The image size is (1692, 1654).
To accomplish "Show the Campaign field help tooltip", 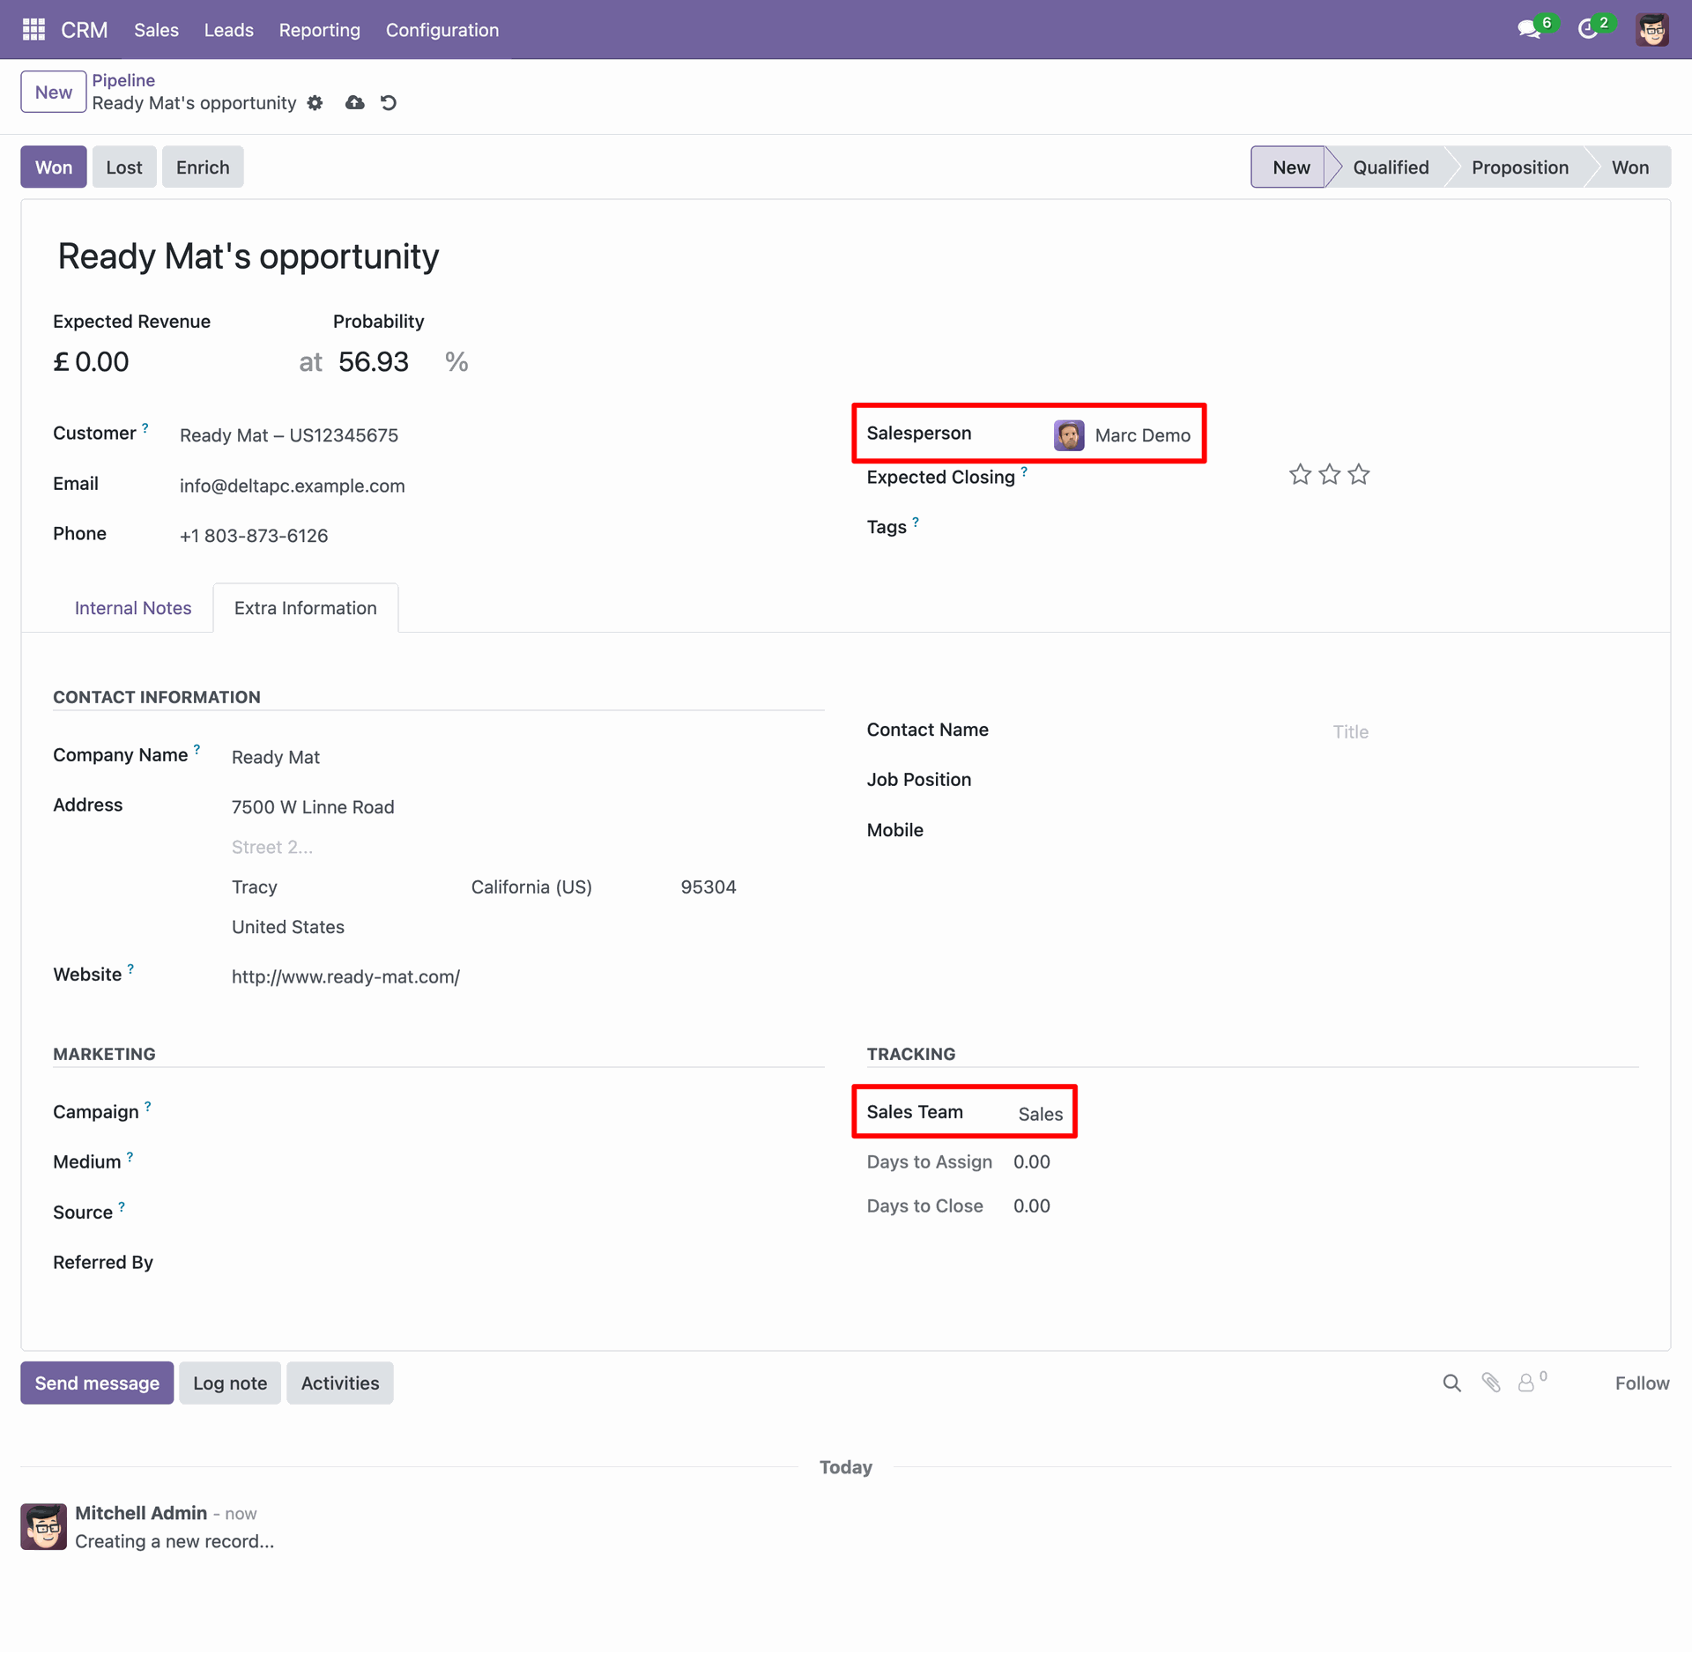I will pos(148,1107).
